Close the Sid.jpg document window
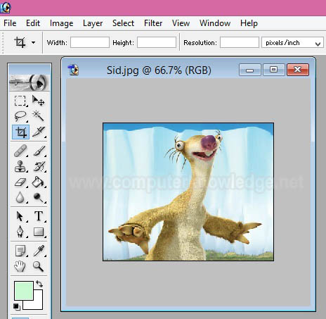The height and width of the screenshot is (319, 326). pyautogui.click(x=298, y=70)
